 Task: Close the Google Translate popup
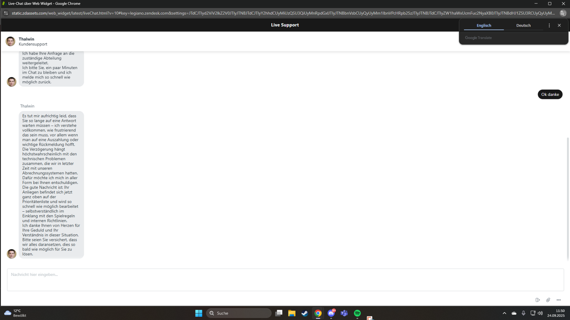559,25
